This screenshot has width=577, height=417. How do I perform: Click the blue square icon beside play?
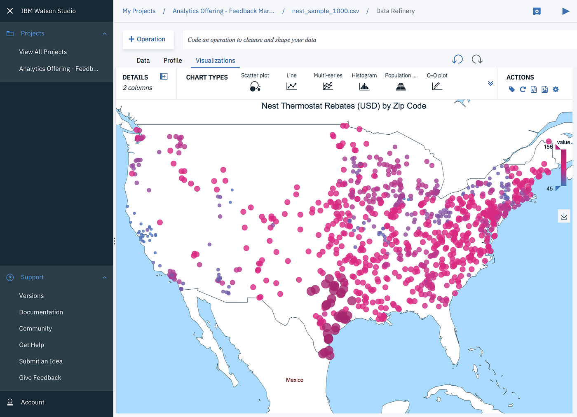click(537, 11)
